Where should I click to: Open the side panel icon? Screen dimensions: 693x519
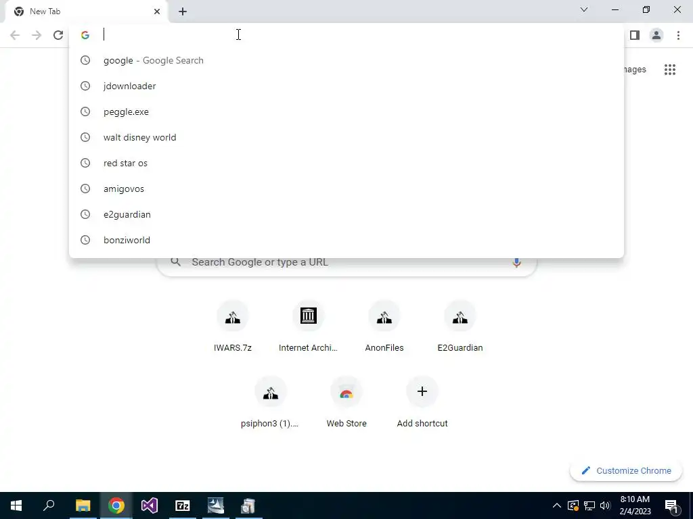[635, 35]
